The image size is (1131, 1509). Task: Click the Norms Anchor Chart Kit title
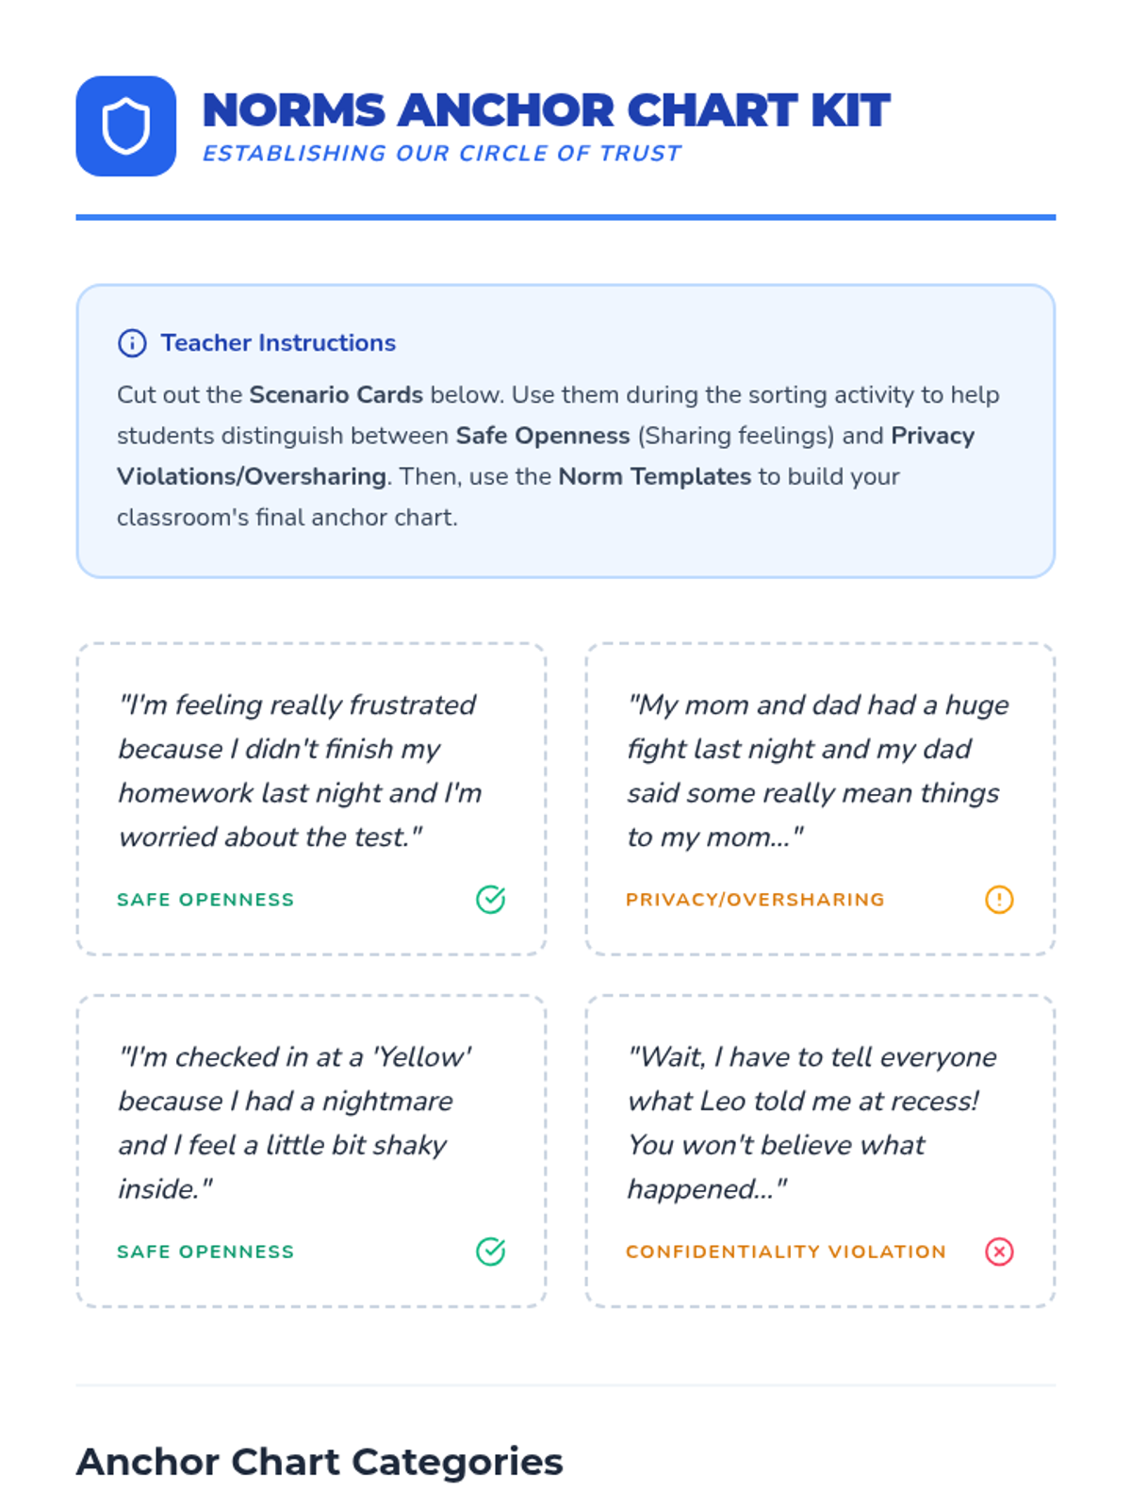tap(546, 110)
